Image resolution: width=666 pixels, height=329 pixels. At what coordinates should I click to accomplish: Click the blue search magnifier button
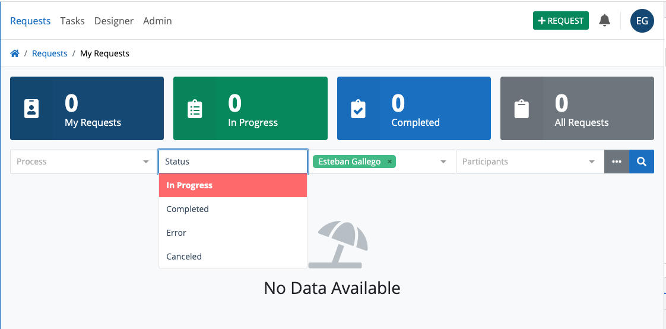click(x=641, y=162)
